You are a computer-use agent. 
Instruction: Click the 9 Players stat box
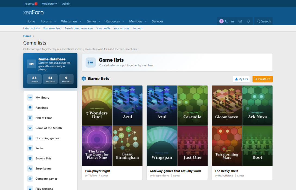coord(66,79)
